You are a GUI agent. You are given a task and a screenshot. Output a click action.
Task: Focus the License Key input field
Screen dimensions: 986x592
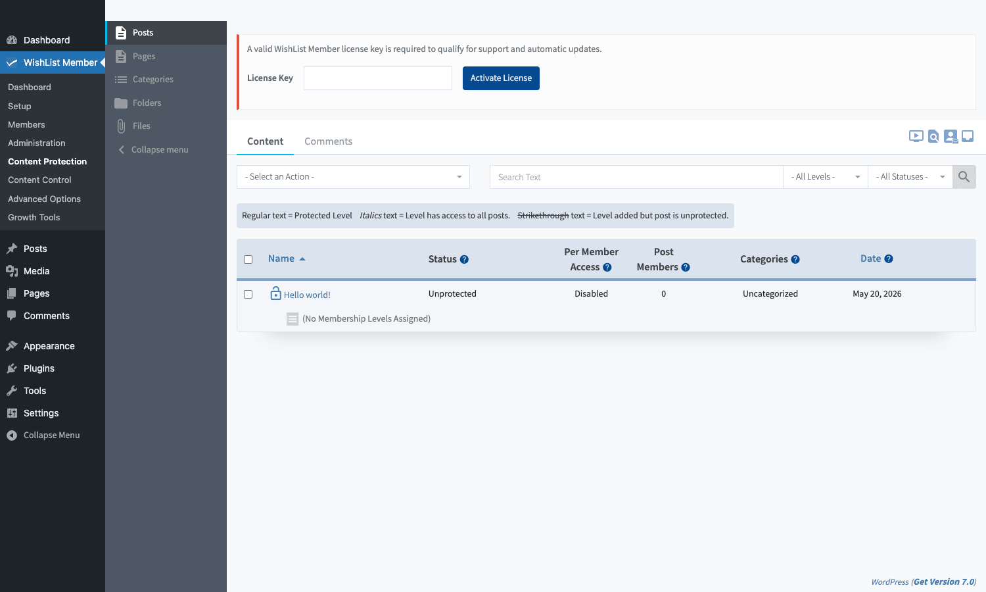tap(378, 78)
